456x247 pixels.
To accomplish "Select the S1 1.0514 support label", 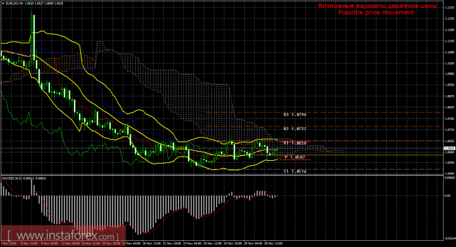I will tap(295, 172).
